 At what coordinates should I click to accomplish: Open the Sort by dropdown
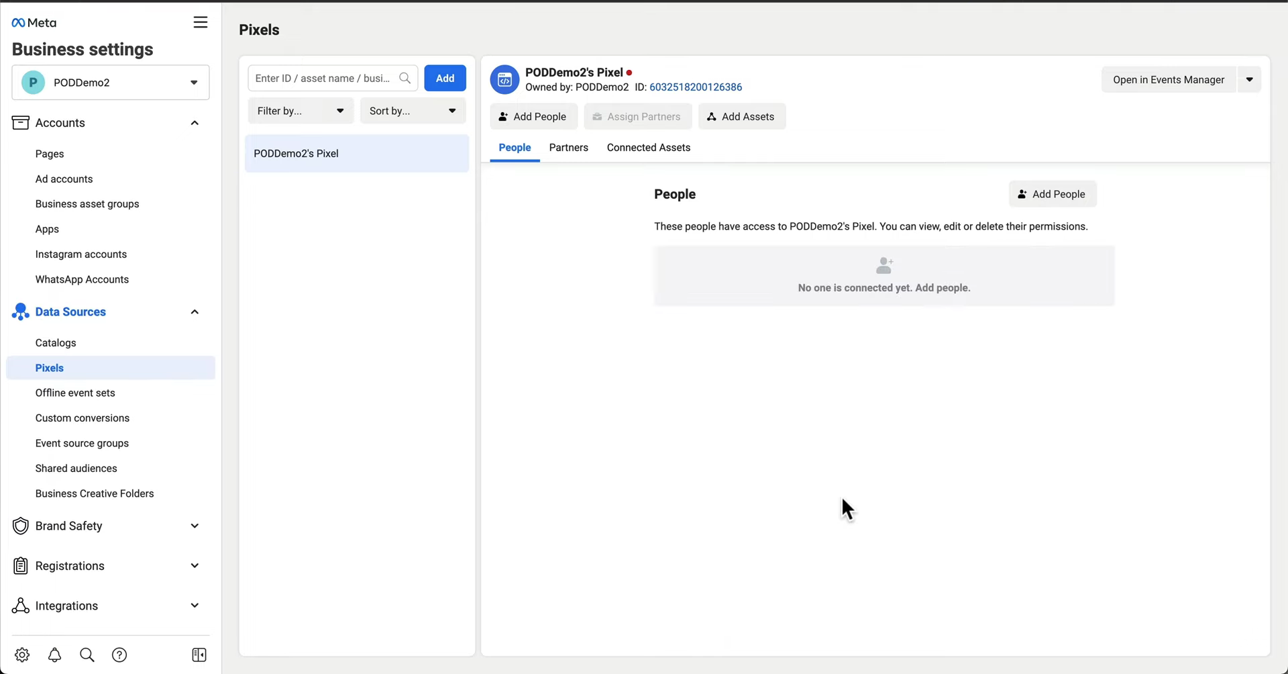click(413, 111)
